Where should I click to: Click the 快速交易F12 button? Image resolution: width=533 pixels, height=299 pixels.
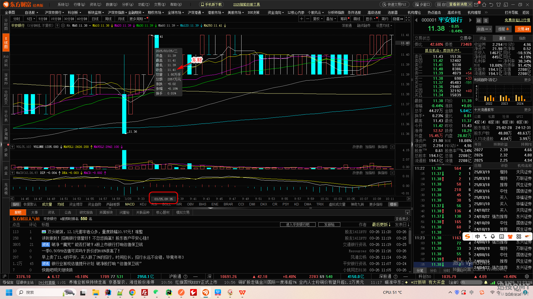point(394,4)
